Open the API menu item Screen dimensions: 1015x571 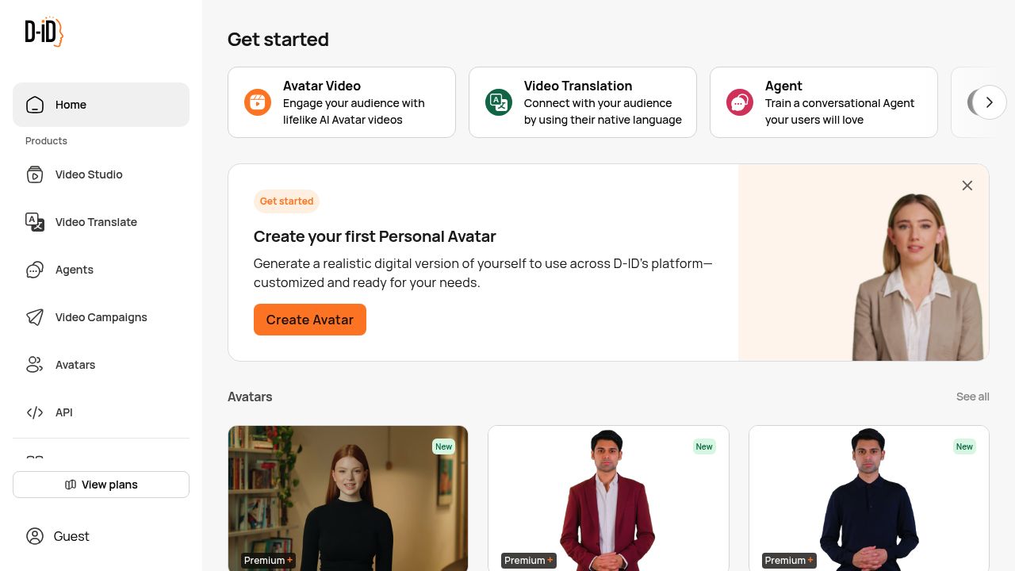(101, 412)
